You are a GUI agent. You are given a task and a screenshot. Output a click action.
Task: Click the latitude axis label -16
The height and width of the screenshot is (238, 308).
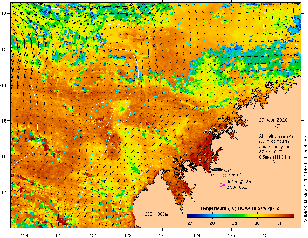[3, 156]
